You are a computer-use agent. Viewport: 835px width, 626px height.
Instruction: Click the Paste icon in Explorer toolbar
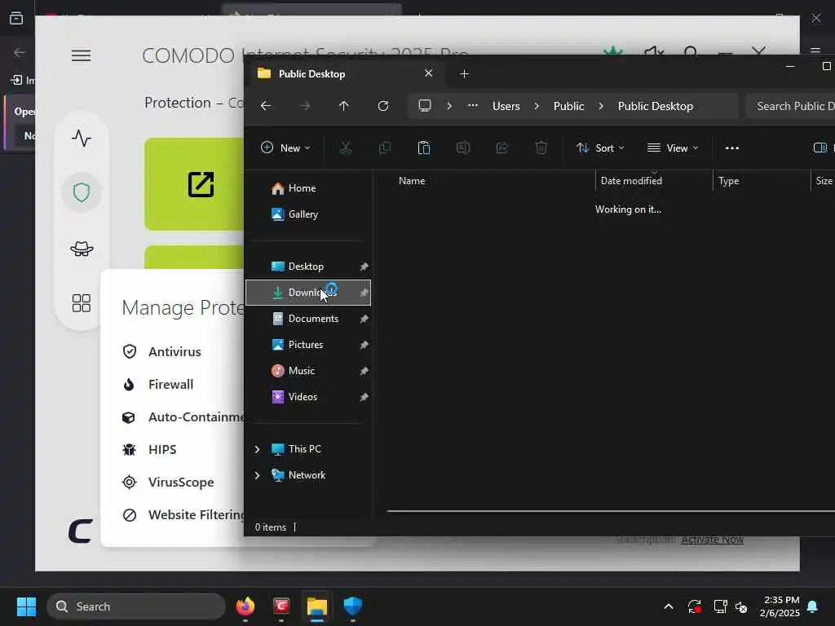(424, 148)
